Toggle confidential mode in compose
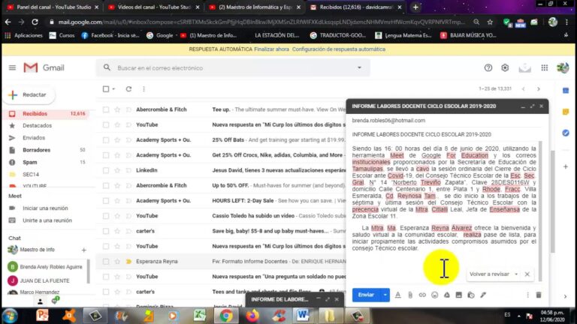 (470, 295)
